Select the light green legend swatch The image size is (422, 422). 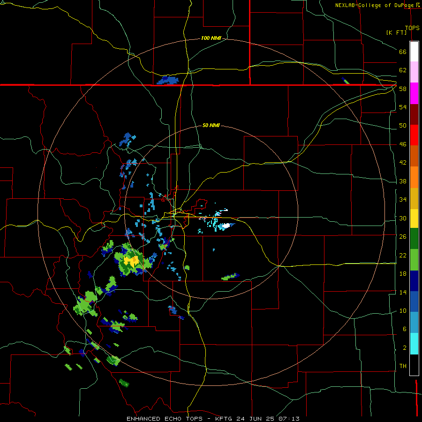(x=414, y=260)
